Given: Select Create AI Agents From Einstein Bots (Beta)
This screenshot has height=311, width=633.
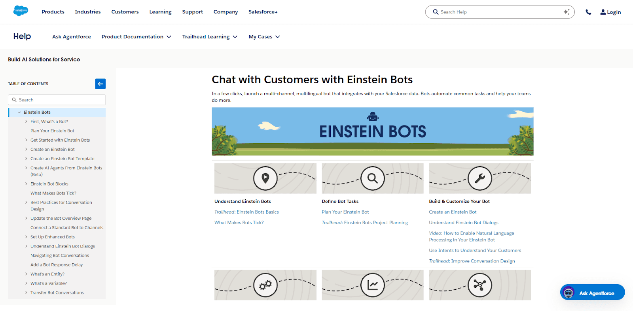Looking at the screenshot, I should point(66,171).
